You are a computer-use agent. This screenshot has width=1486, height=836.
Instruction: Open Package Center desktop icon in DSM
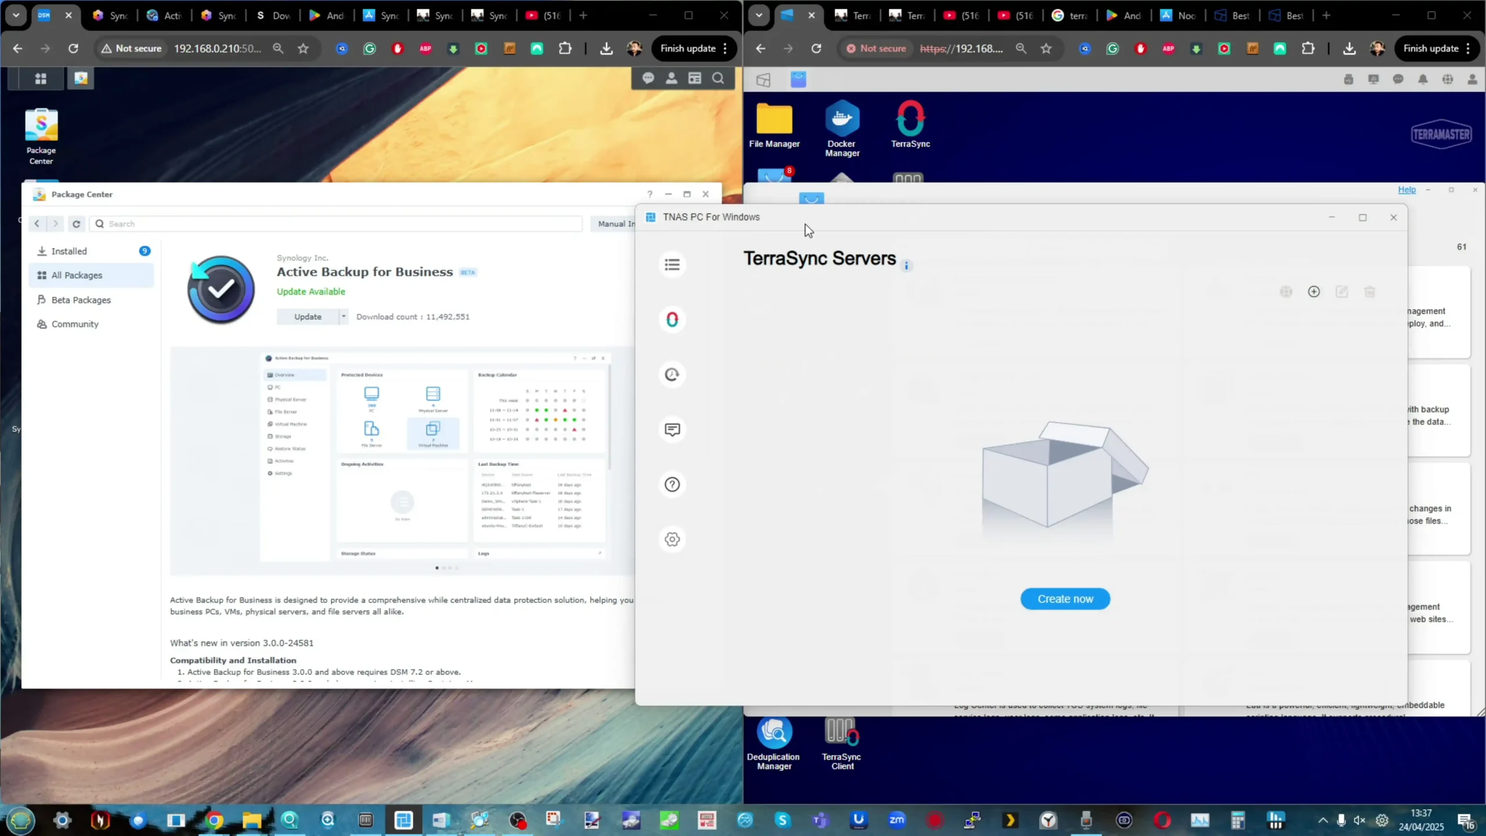point(41,137)
